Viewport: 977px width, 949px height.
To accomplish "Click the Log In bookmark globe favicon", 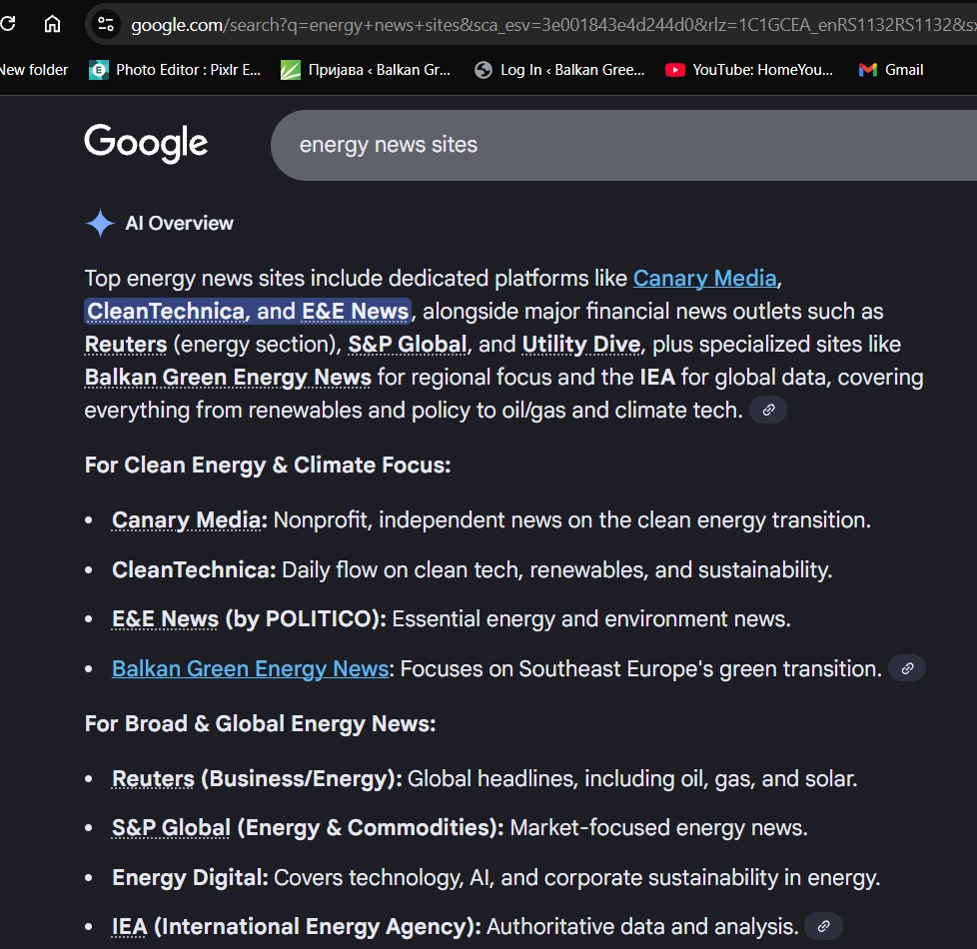I will (484, 70).
